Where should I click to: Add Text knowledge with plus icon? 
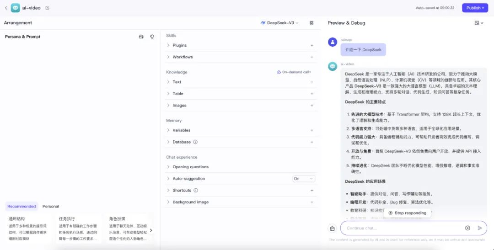(312, 82)
